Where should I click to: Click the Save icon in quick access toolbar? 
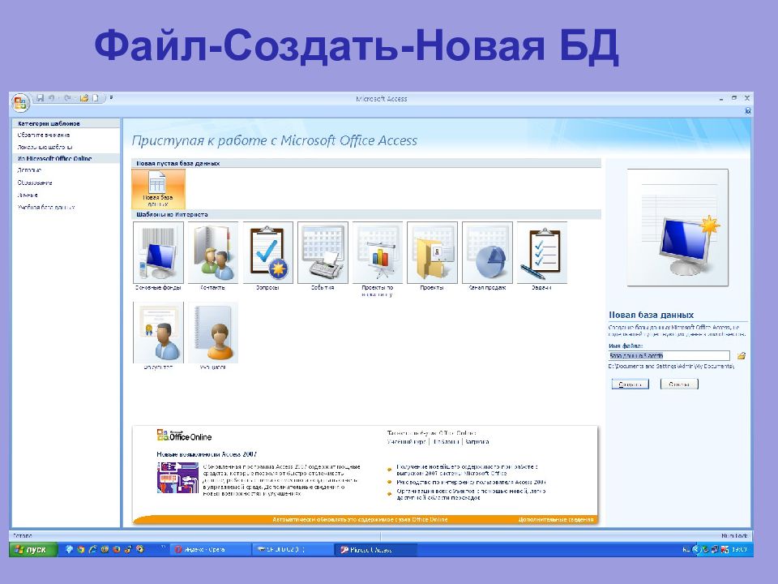pos(40,98)
